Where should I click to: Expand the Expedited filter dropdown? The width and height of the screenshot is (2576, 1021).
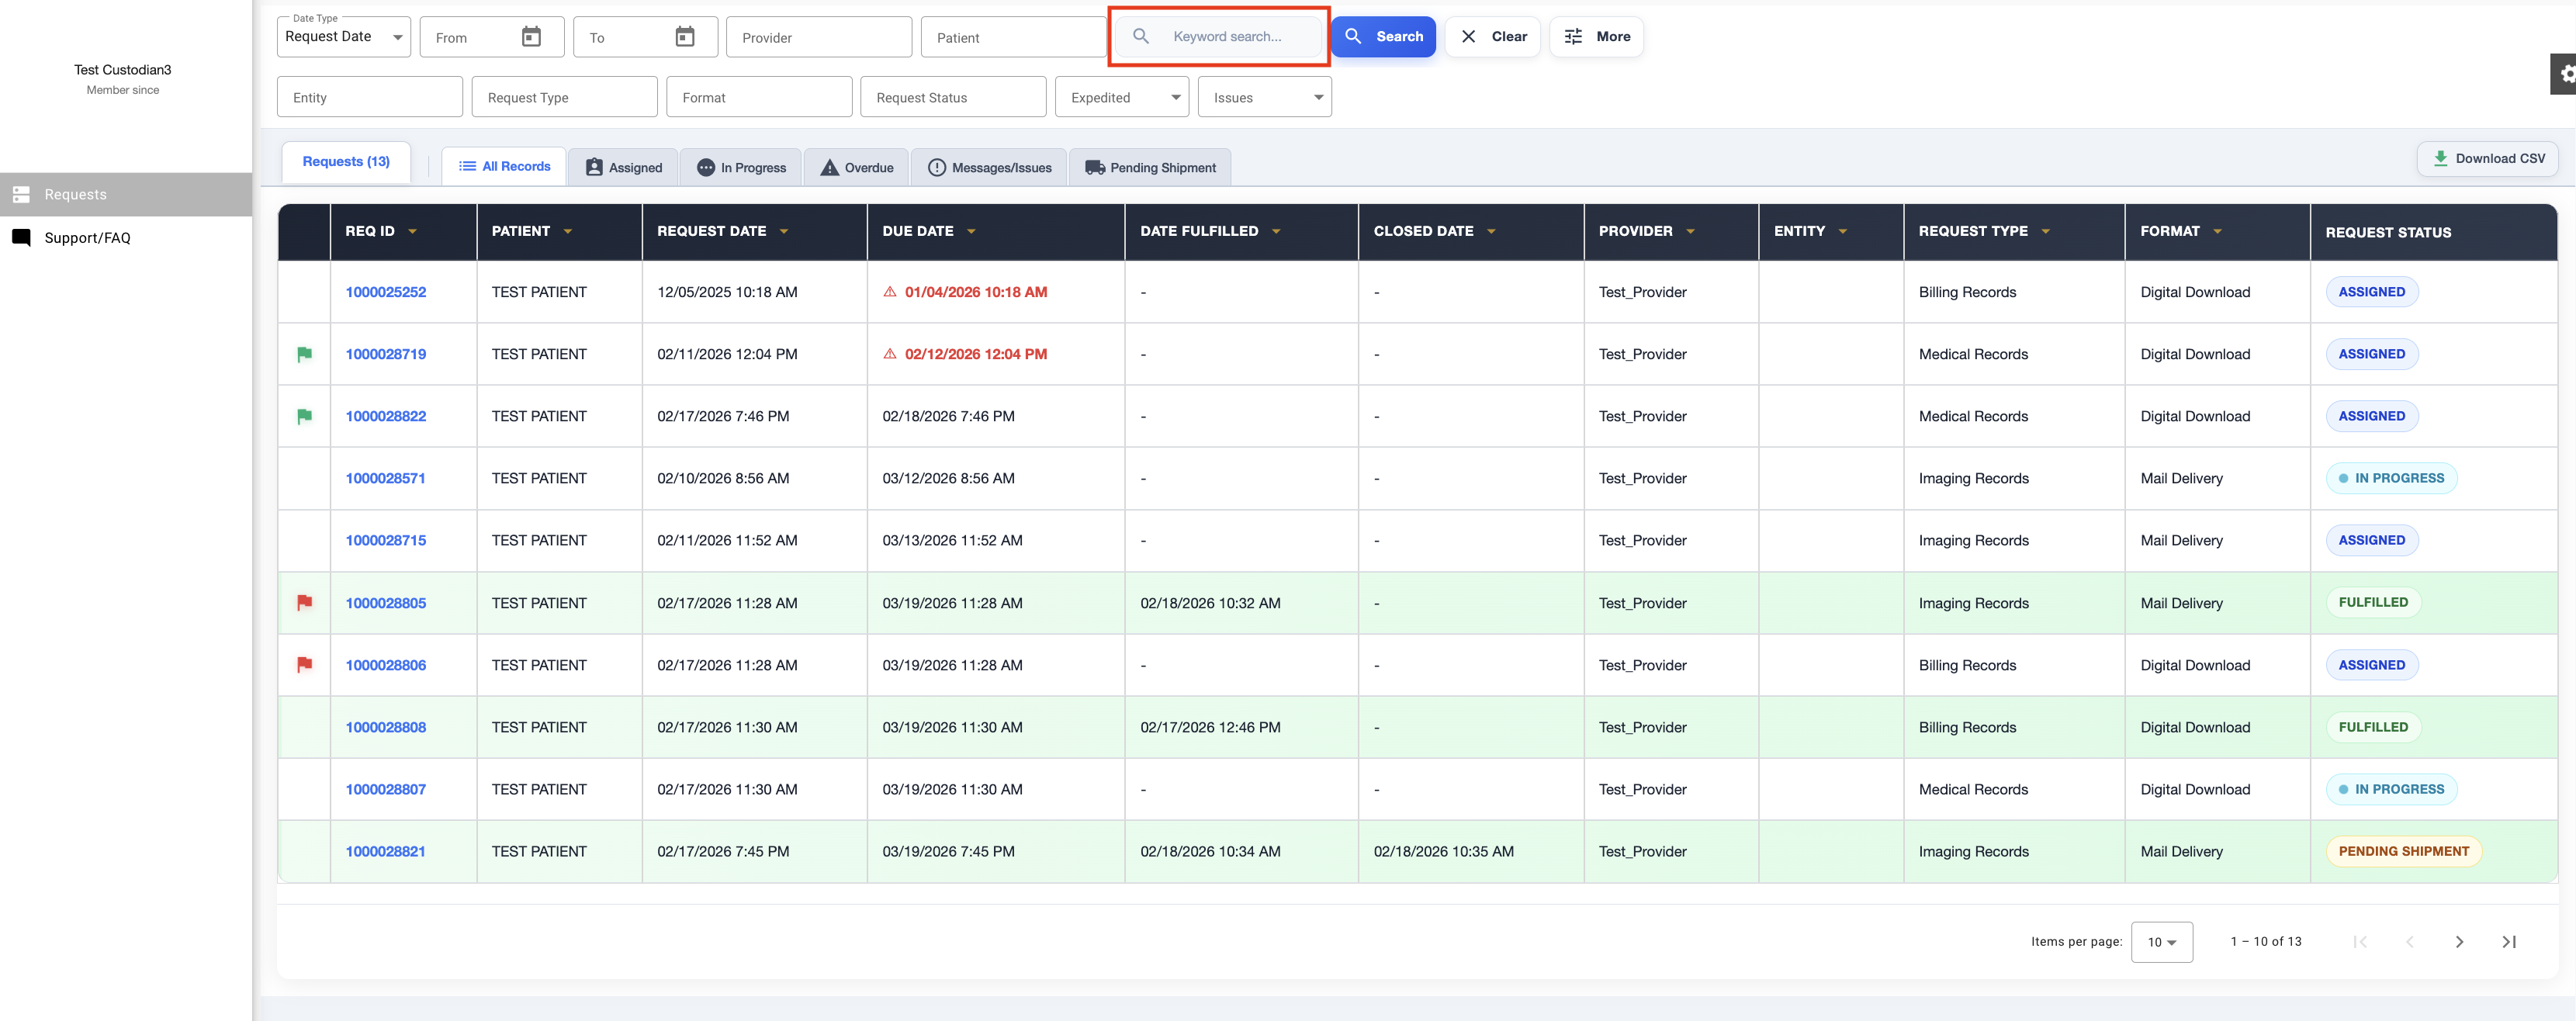tap(1121, 97)
